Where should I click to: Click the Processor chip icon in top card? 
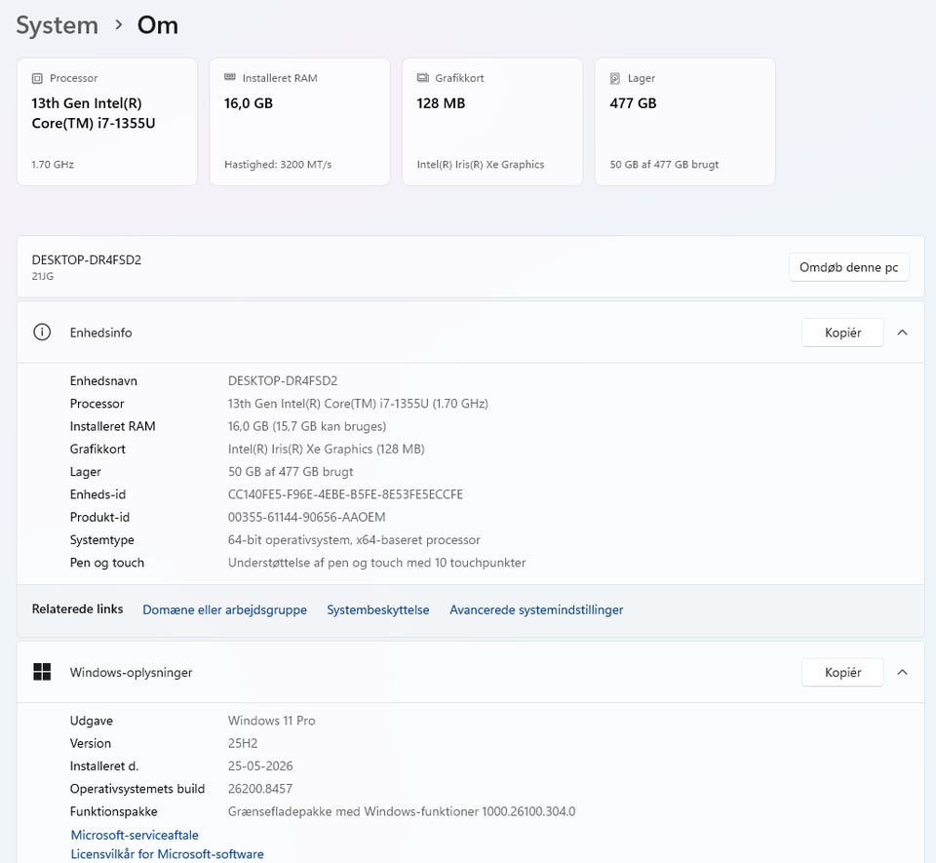pyautogui.click(x=37, y=78)
